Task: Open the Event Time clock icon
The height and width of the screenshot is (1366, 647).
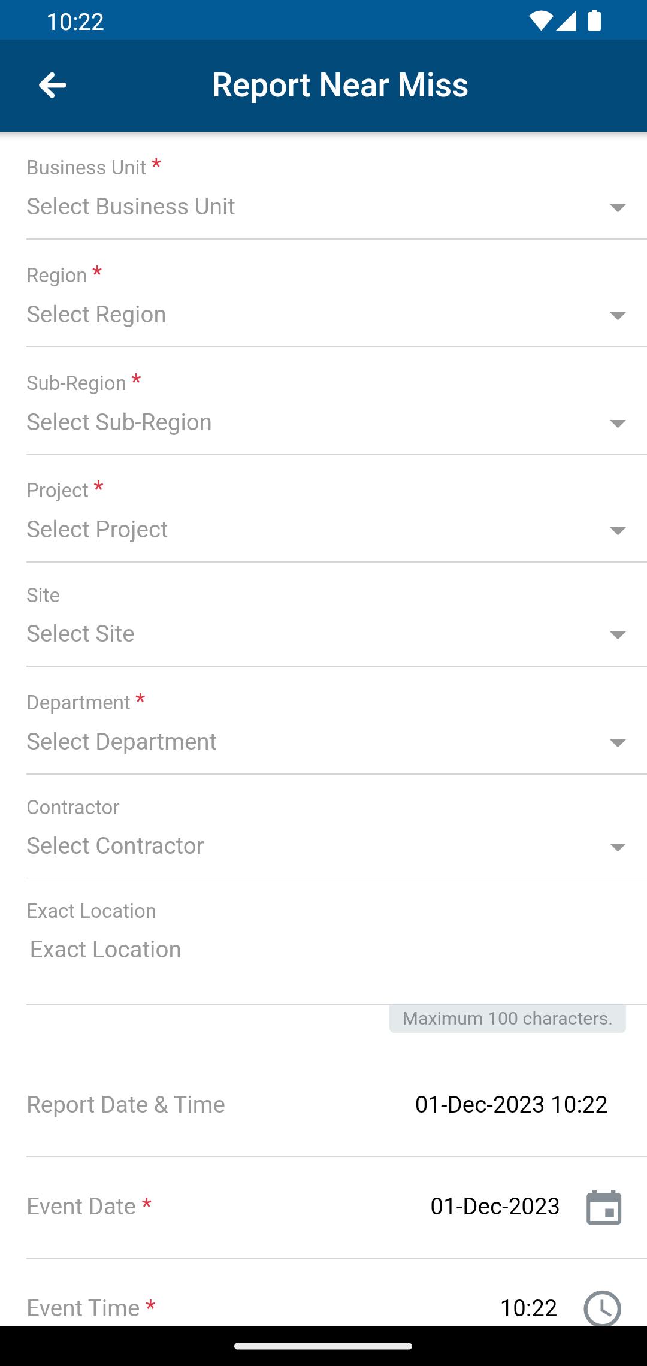Action: tap(603, 1308)
